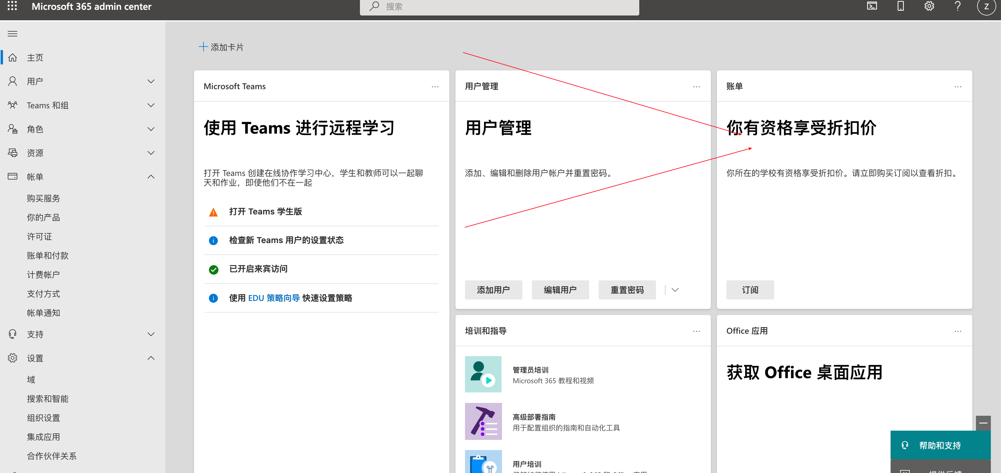This screenshot has height=473, width=1001.
Task: Open 集成应用 under settings
Action: pos(44,437)
